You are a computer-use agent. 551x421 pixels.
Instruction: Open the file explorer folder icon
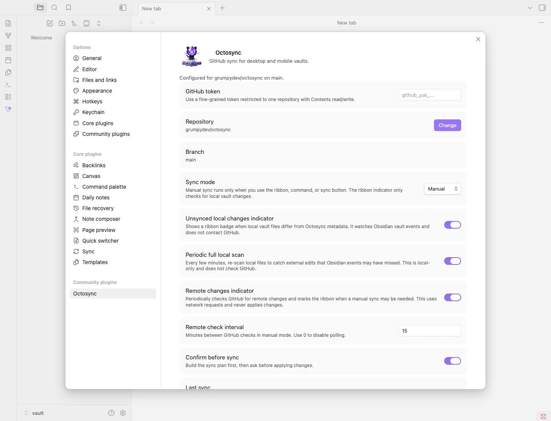(x=40, y=8)
